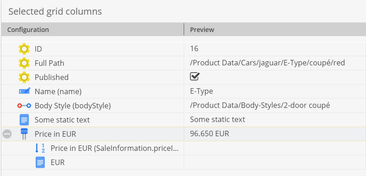Select the EUR child row label
This screenshot has width=366, height=176.
pos(58,162)
